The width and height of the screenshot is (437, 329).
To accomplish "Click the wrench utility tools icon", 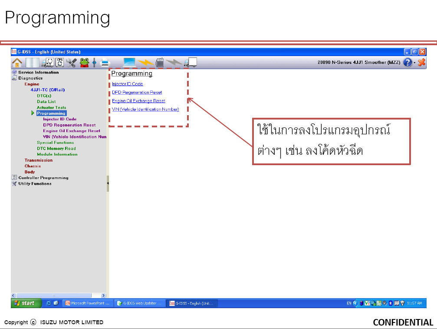I will pos(71,63).
